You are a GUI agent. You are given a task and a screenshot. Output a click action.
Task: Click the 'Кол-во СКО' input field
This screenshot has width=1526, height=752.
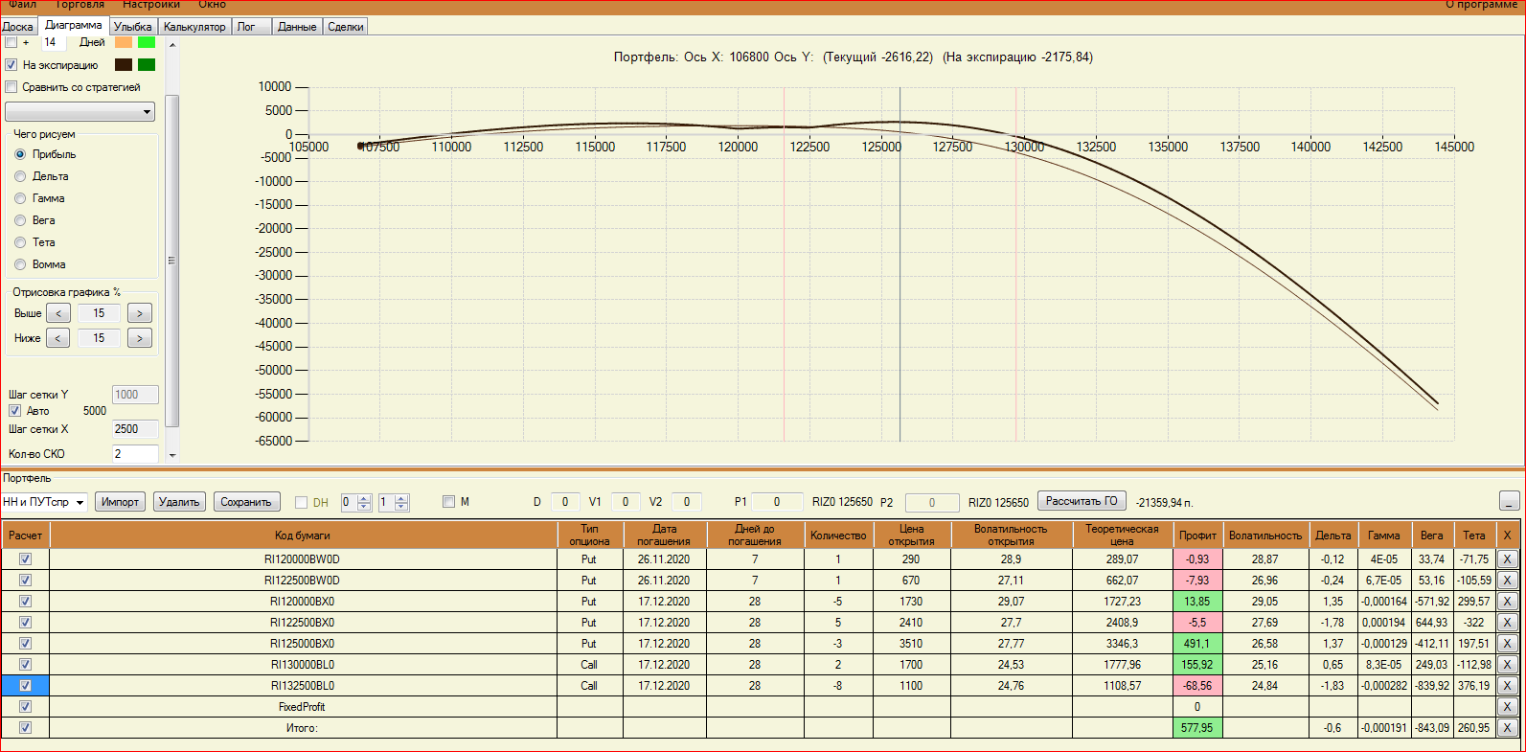(x=135, y=454)
